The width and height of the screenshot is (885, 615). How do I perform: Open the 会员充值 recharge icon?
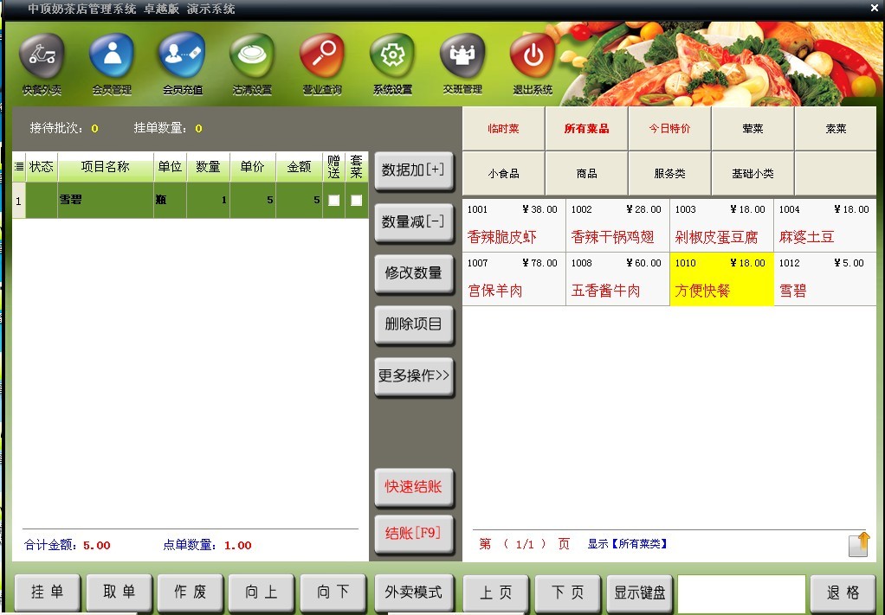182,56
